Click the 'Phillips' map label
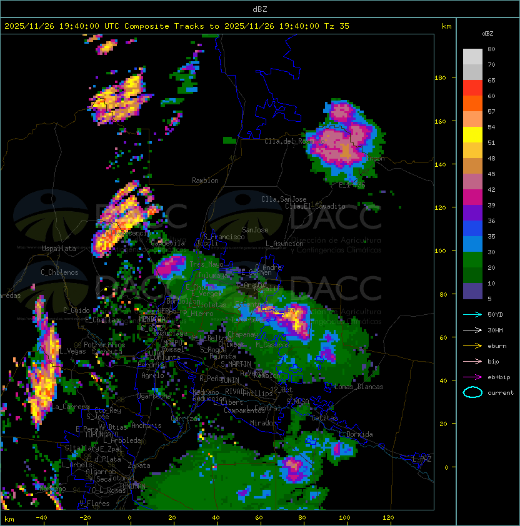The image size is (520, 526). [257, 394]
